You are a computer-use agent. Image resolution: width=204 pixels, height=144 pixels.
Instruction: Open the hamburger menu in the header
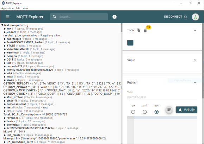tap(7, 17)
